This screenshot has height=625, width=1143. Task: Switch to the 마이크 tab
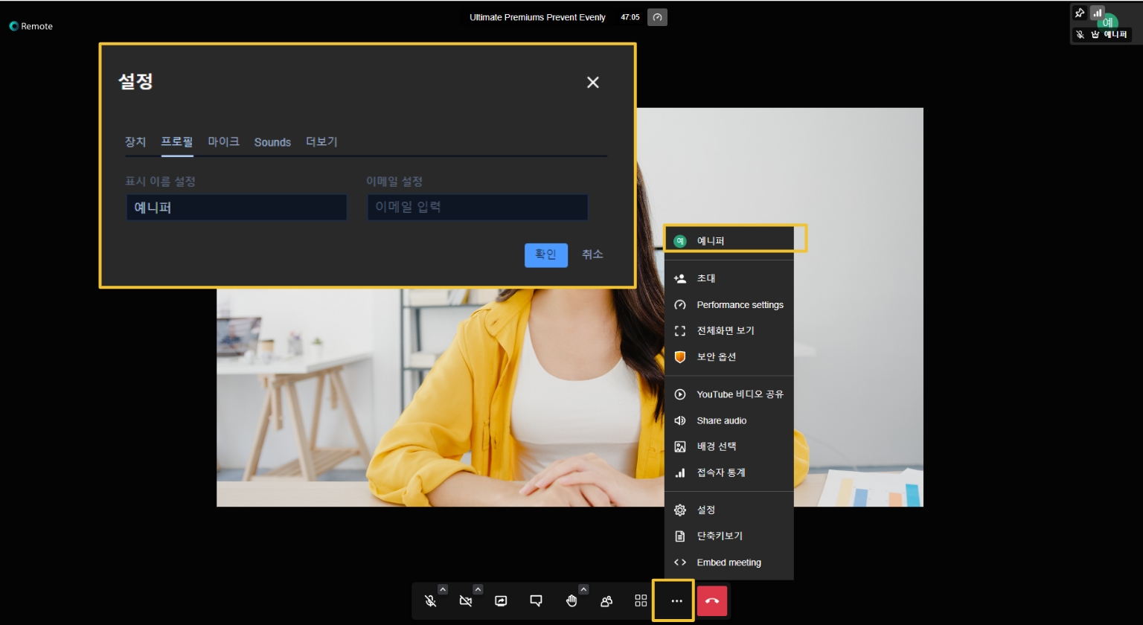pos(223,141)
